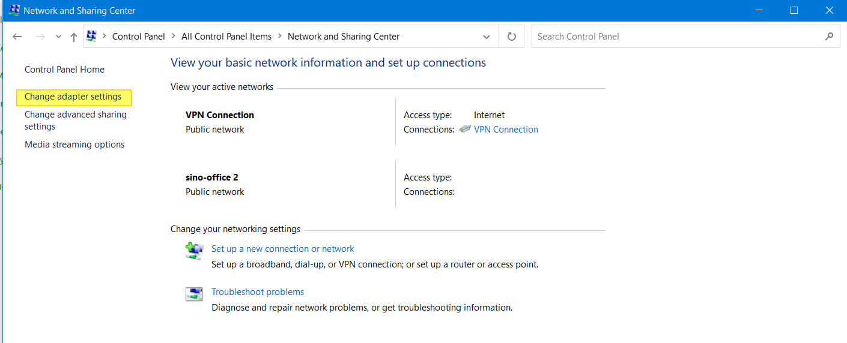Click the search magnifier icon
847x343 pixels.
(829, 37)
